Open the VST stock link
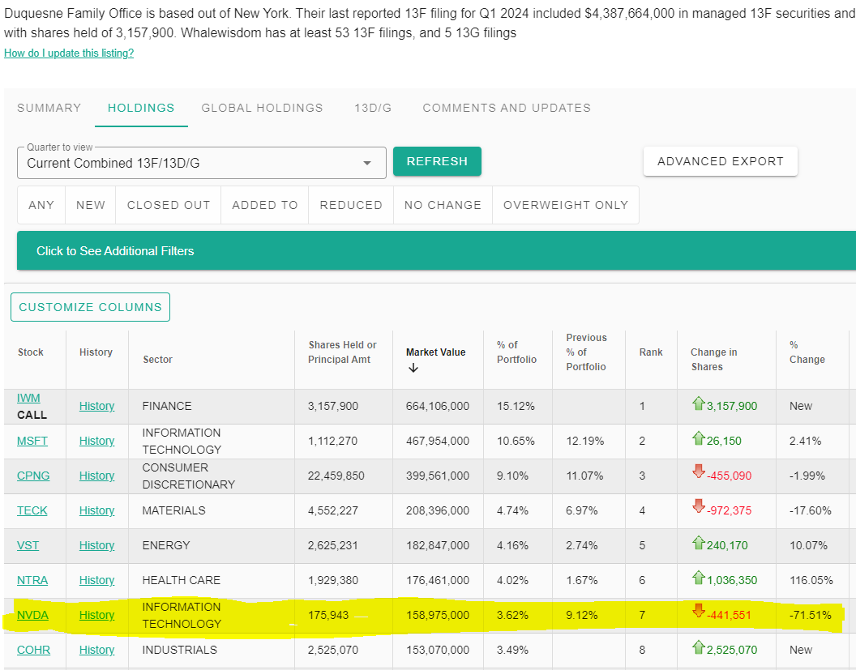Screen dimensions: 856x670 point(28,545)
